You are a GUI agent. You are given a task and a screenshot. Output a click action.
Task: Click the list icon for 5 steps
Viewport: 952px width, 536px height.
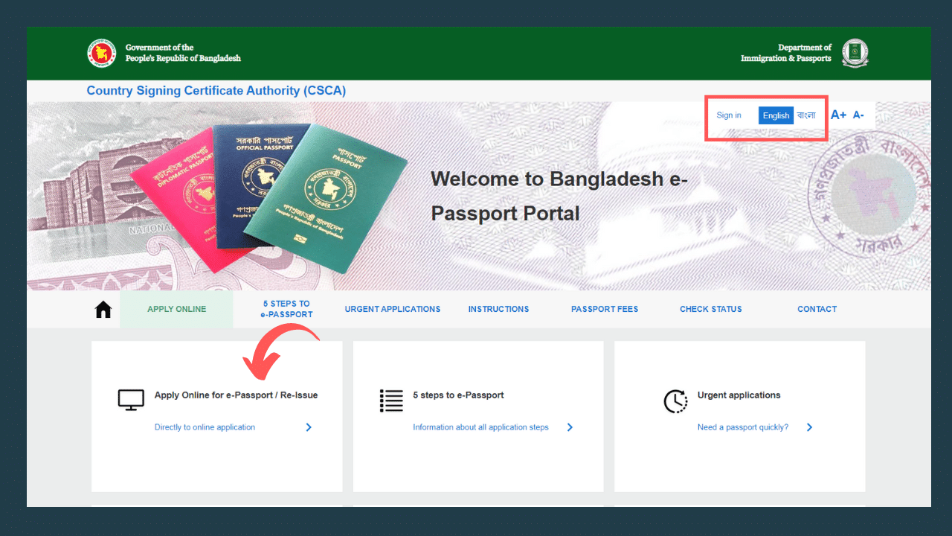click(x=391, y=401)
